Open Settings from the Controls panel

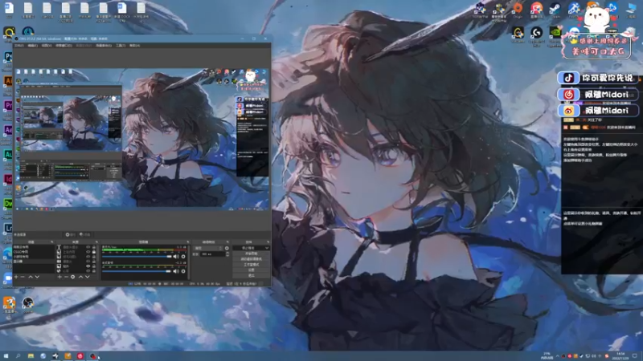(x=252, y=270)
